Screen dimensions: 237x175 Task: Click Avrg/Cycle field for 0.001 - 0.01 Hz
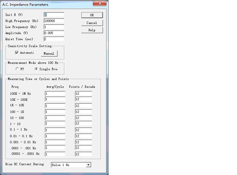[55, 142]
